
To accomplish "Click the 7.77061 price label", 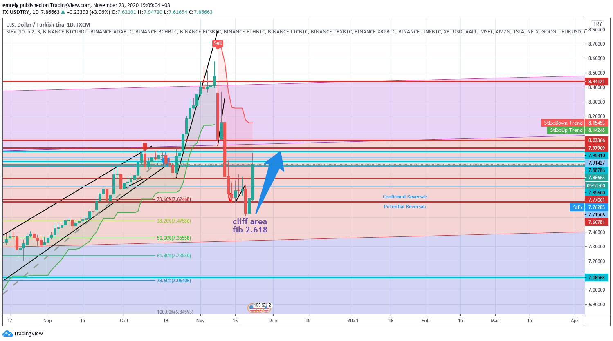I will [x=597, y=200].
